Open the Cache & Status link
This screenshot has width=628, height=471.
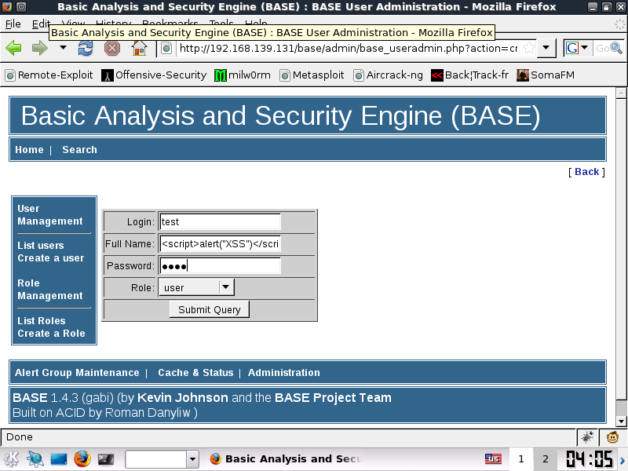pyautogui.click(x=195, y=373)
